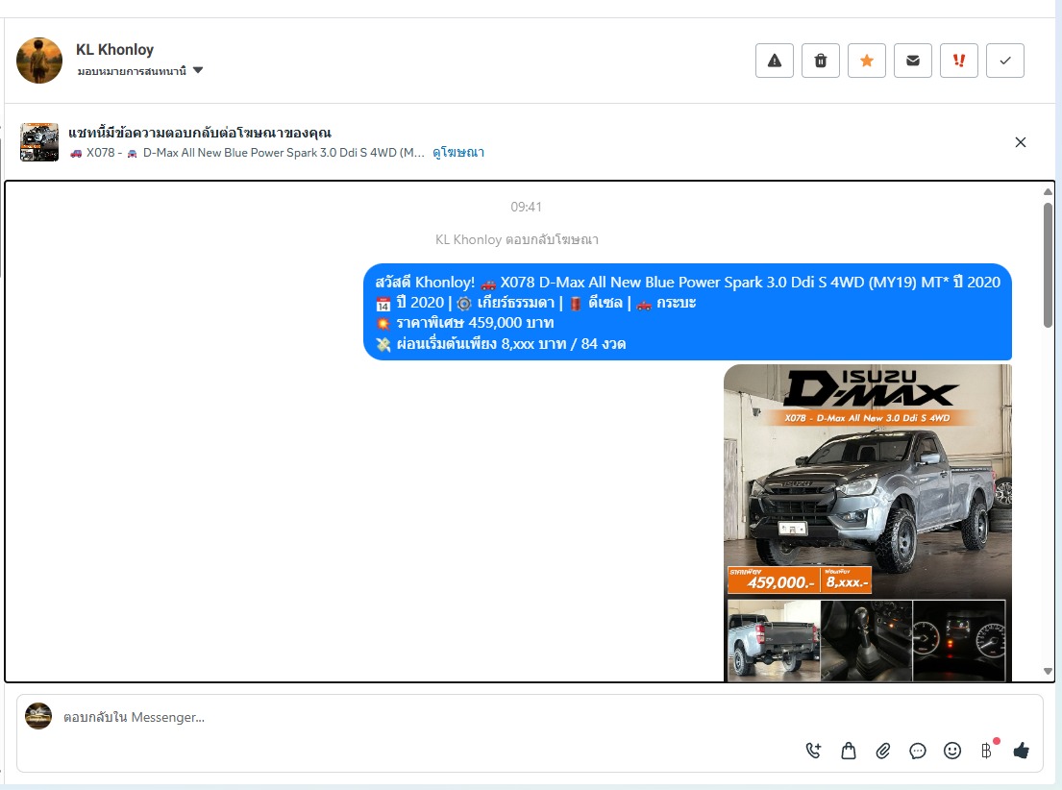1062x790 pixels.
Task: Open the shopping bag products icon
Action: (x=849, y=751)
